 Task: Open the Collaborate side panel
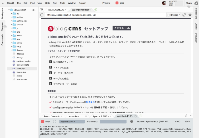coord(196,14)
